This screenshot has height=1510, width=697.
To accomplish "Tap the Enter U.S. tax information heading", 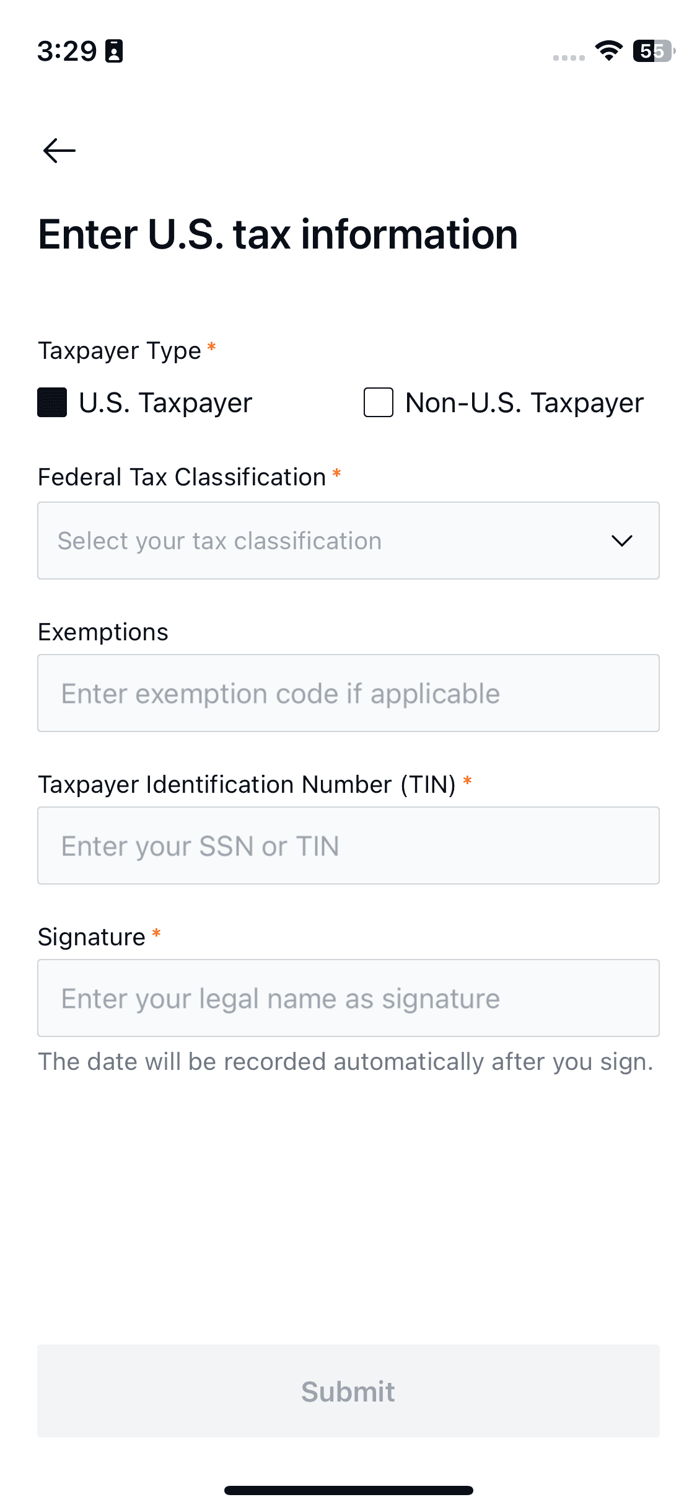I will [x=278, y=234].
